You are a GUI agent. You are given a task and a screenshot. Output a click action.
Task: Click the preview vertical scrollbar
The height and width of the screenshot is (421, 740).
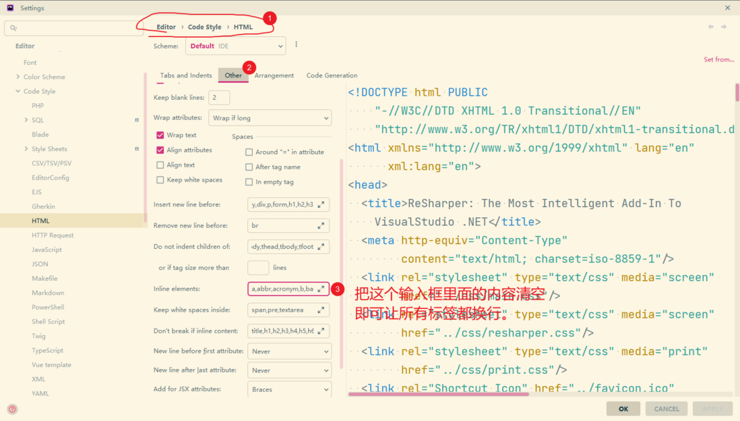pyautogui.click(x=737, y=92)
